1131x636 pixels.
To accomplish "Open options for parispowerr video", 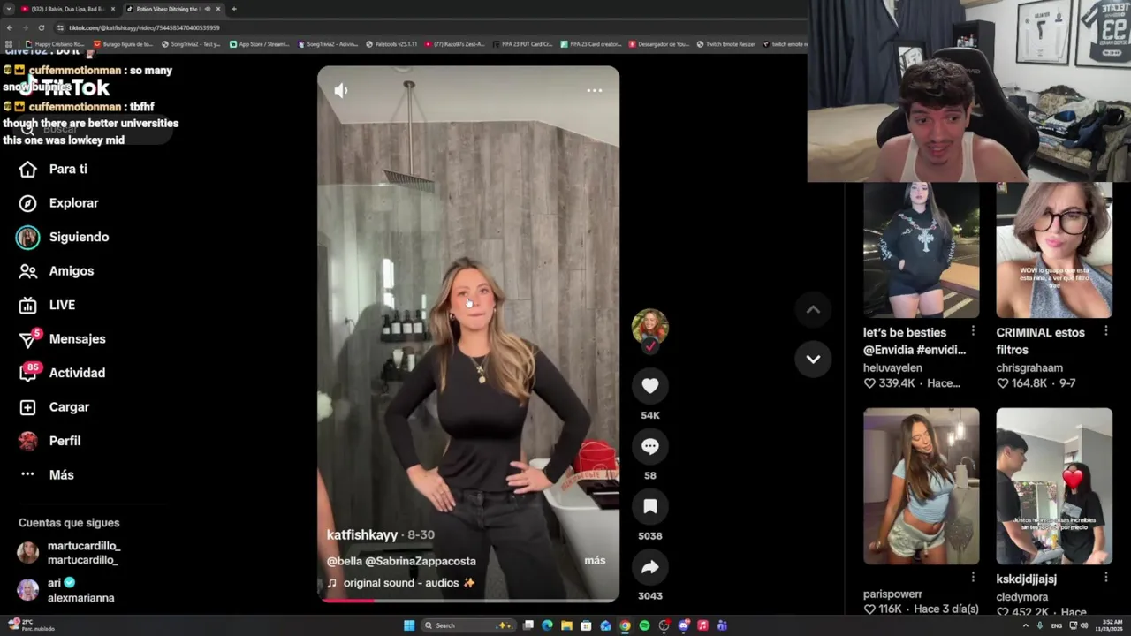I will pyautogui.click(x=973, y=577).
